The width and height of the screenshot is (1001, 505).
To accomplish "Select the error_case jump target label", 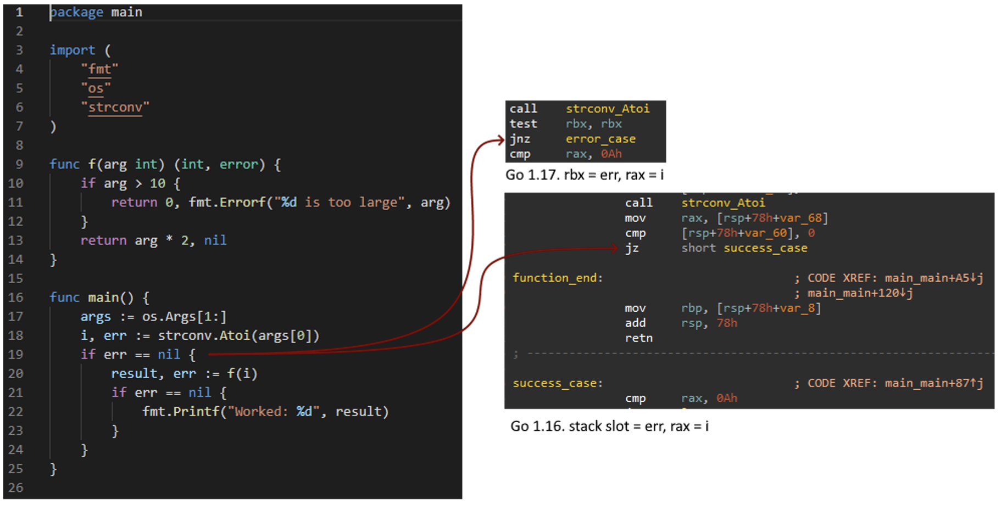I will coord(600,139).
